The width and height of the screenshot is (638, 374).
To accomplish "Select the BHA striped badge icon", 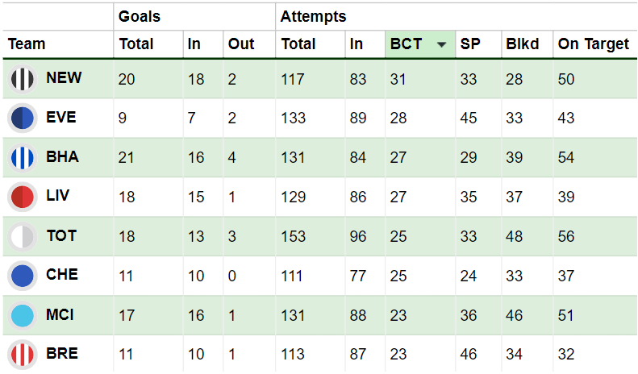I will click(23, 158).
